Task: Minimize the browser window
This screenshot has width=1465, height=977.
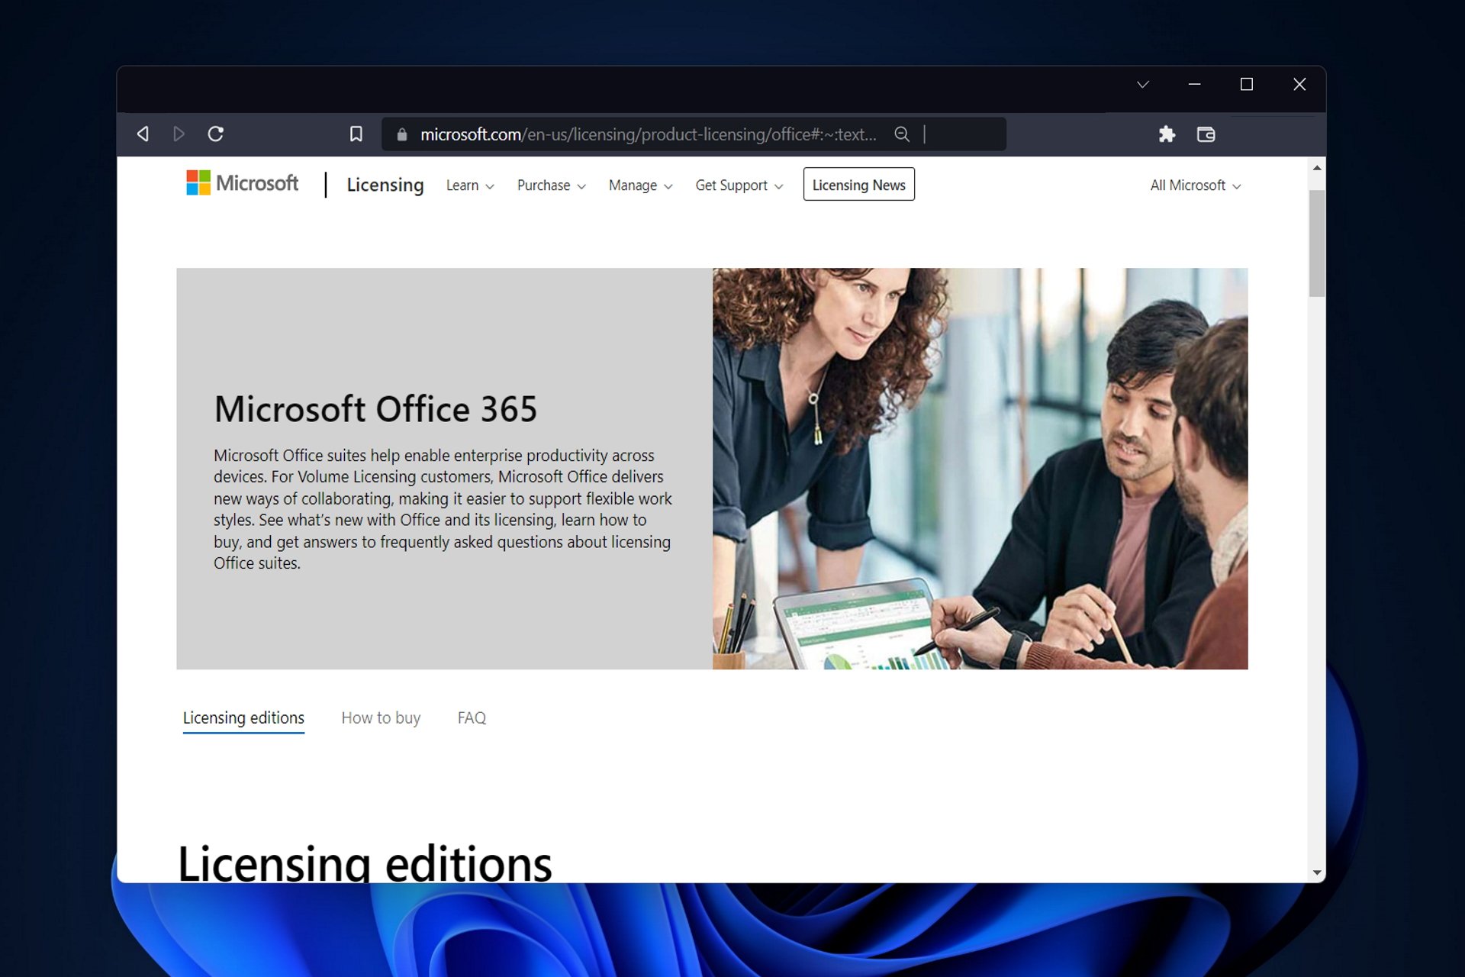Action: point(1195,85)
